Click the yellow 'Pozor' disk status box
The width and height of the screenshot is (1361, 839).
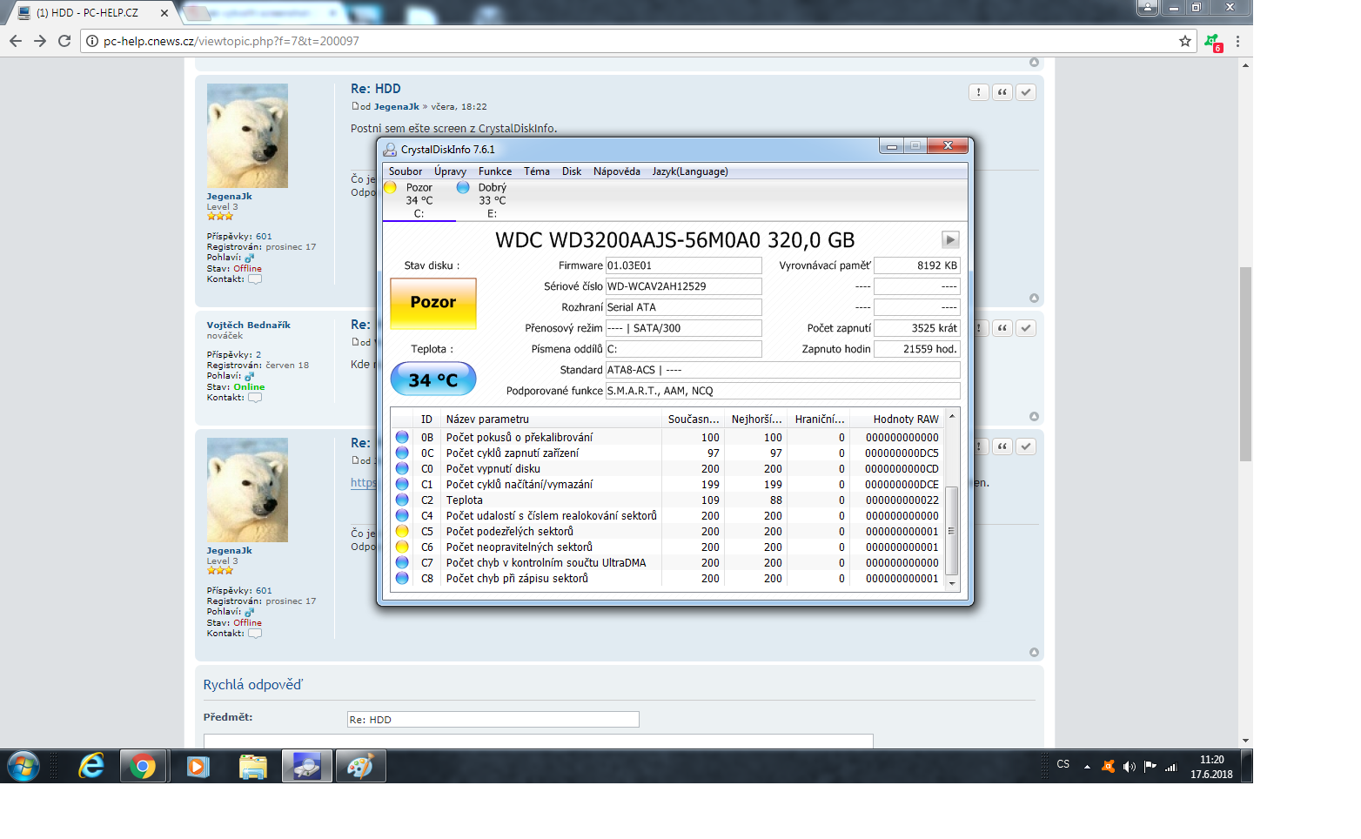432,303
